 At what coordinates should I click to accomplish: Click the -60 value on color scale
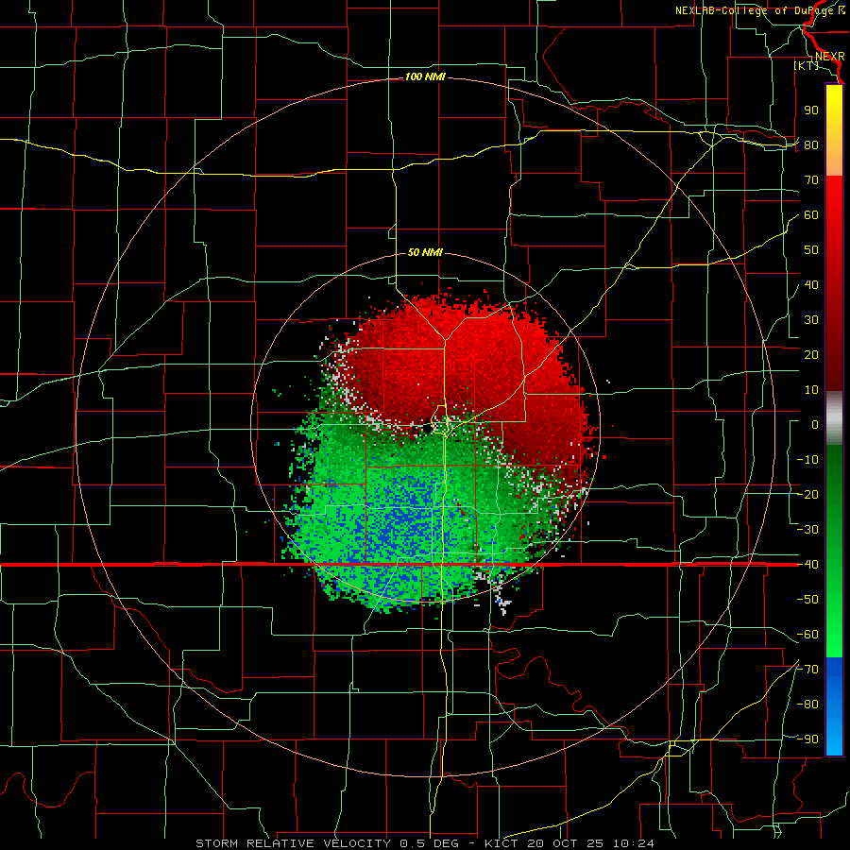(807, 635)
